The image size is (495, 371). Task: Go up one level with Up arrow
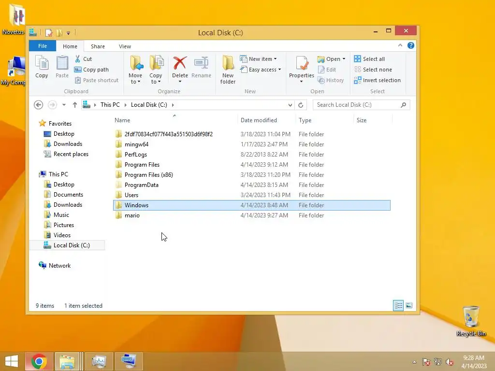[x=75, y=105]
